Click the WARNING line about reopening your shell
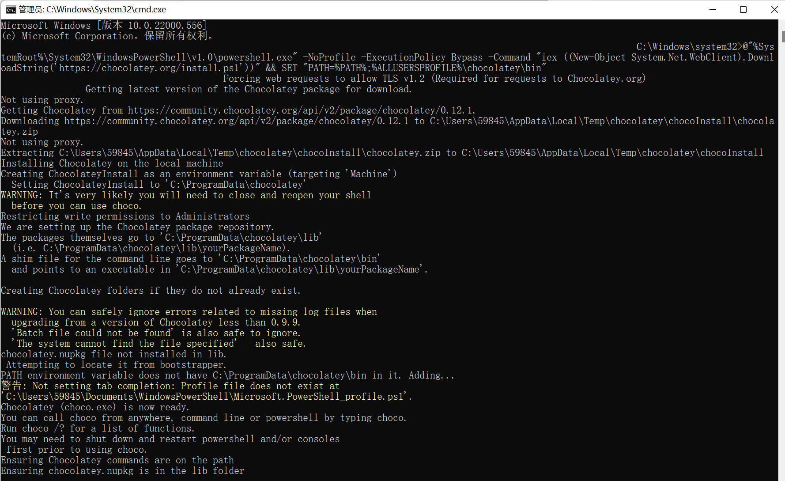Screen dimensions: 785x481 tap(185, 195)
